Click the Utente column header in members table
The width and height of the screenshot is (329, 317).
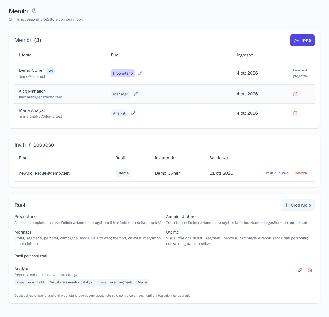coord(25,55)
